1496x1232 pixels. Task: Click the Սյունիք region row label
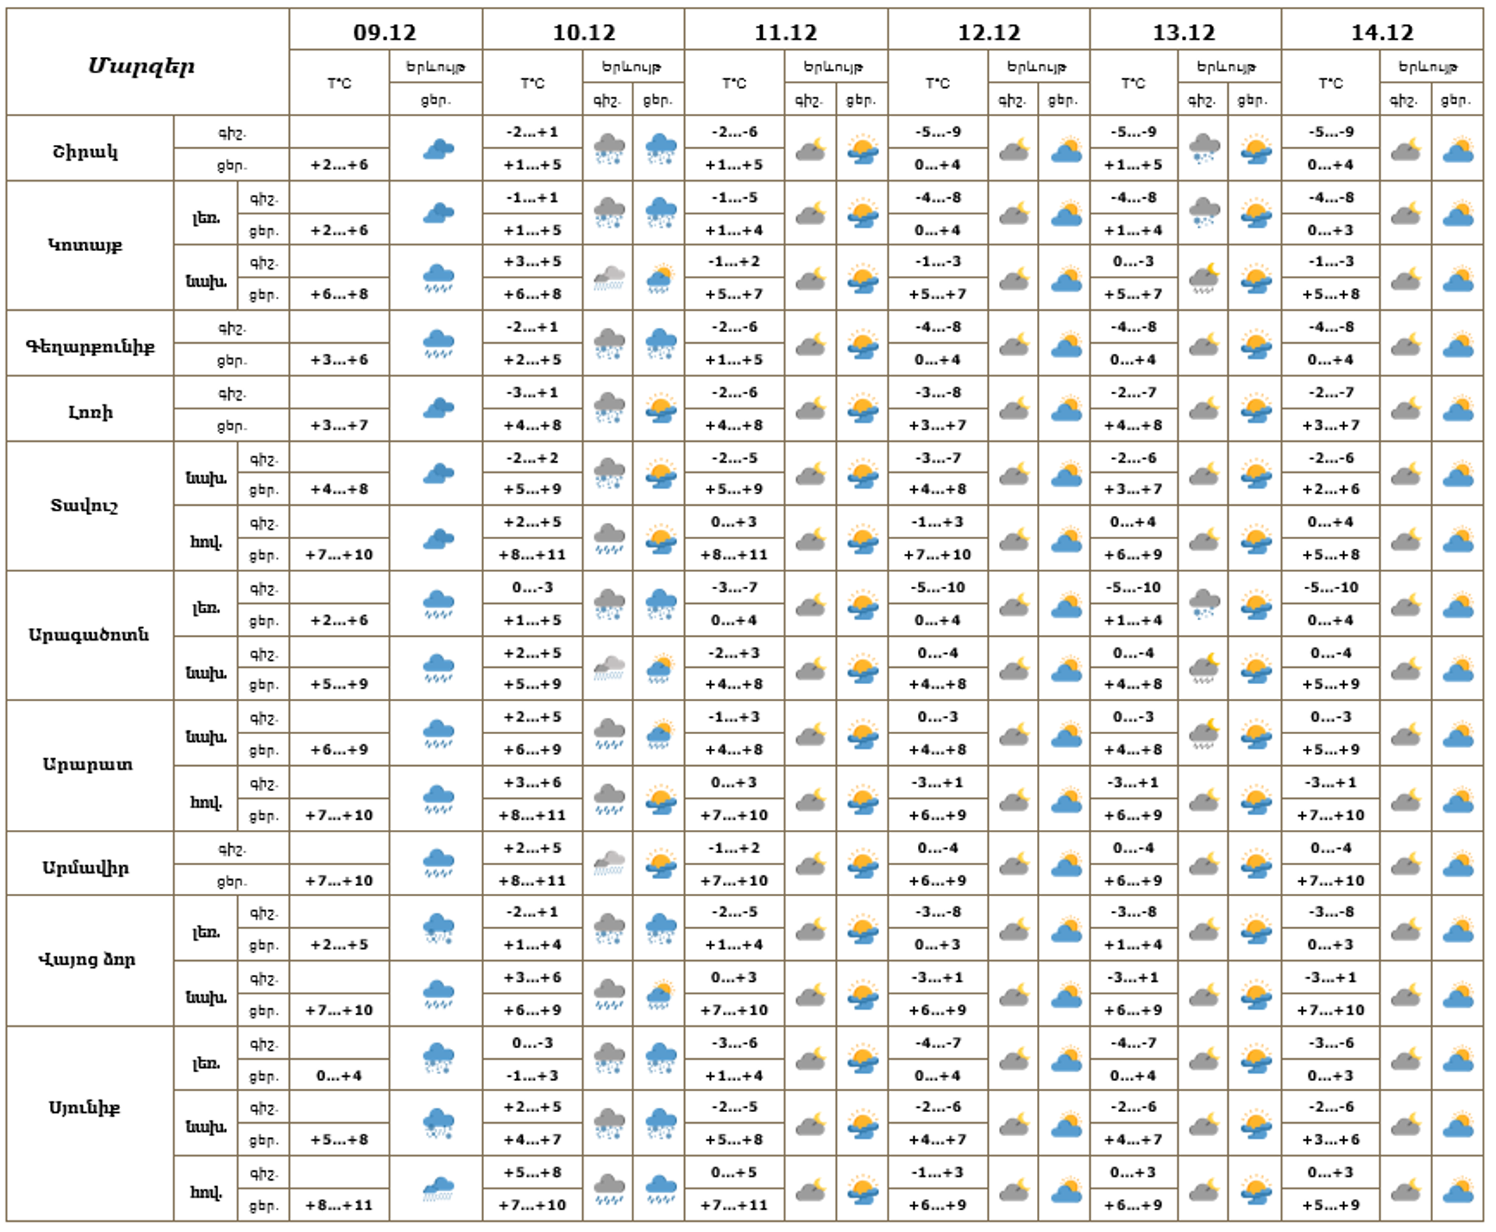(85, 1107)
